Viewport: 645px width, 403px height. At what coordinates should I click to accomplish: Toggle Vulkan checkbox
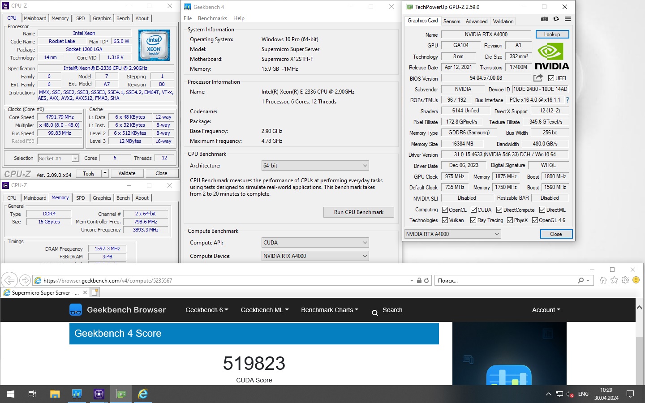pyautogui.click(x=445, y=220)
